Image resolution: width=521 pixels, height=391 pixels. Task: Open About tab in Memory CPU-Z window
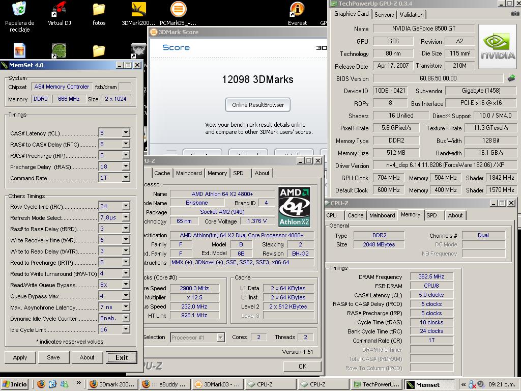[x=455, y=215]
